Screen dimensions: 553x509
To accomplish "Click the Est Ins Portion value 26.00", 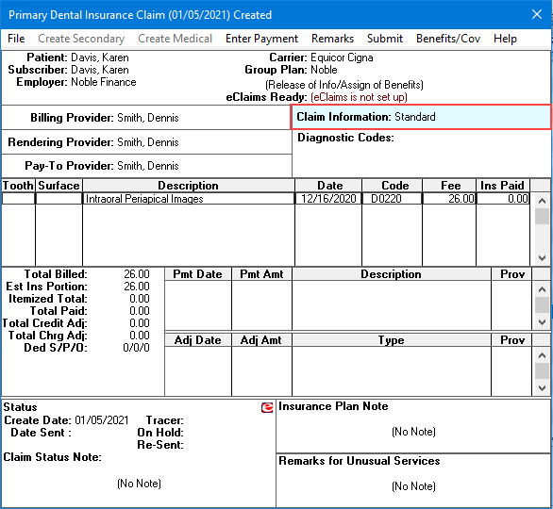I will click(137, 287).
